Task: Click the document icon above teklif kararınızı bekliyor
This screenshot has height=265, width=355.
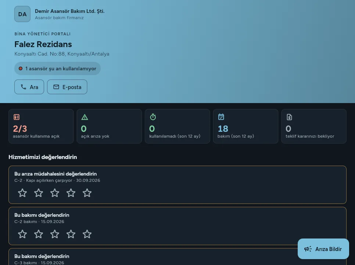Action: (x=289, y=117)
